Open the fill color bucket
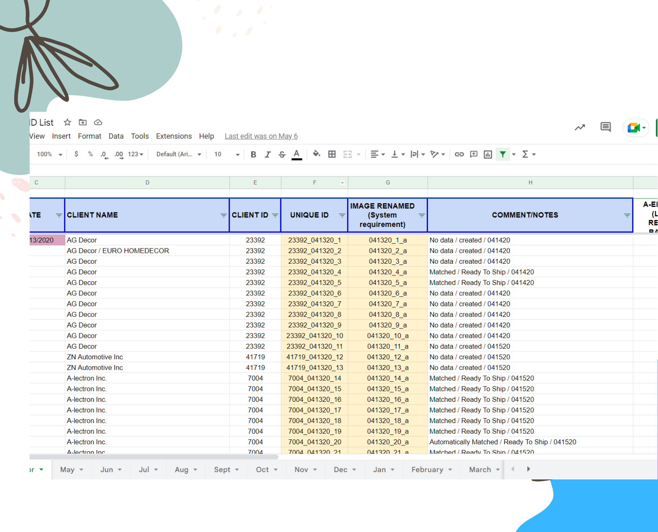 tap(317, 154)
